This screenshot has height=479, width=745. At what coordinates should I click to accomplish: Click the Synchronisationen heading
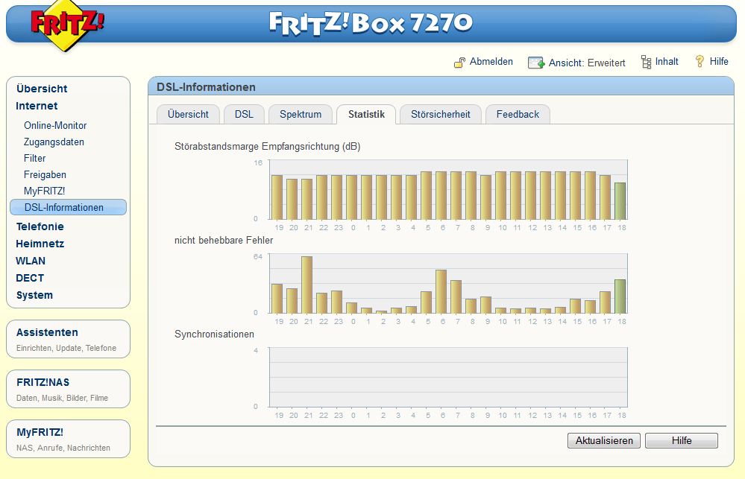(x=214, y=334)
